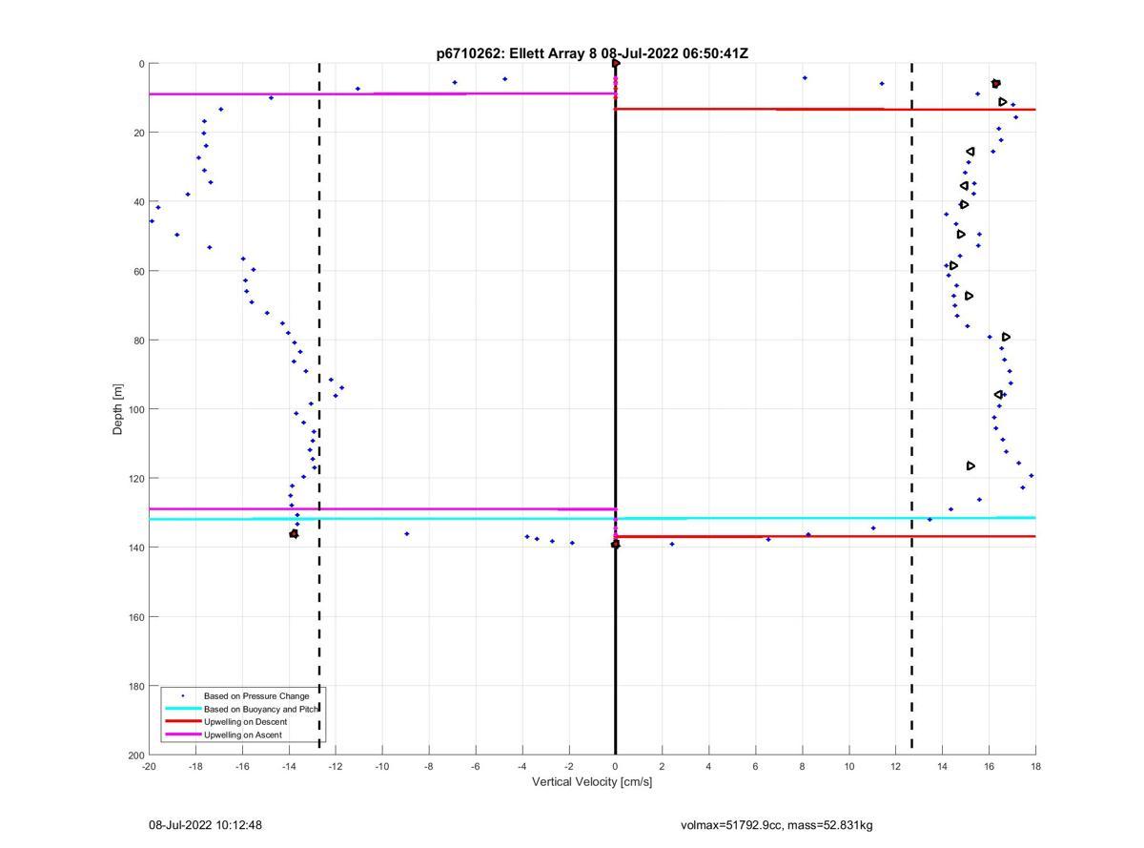Click the velocity axis tick label '-12'
The width and height of the screenshot is (1144, 848).
point(336,766)
